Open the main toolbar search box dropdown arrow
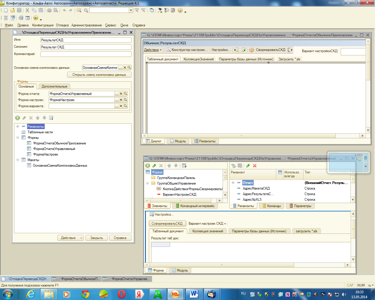 click(131, 10)
